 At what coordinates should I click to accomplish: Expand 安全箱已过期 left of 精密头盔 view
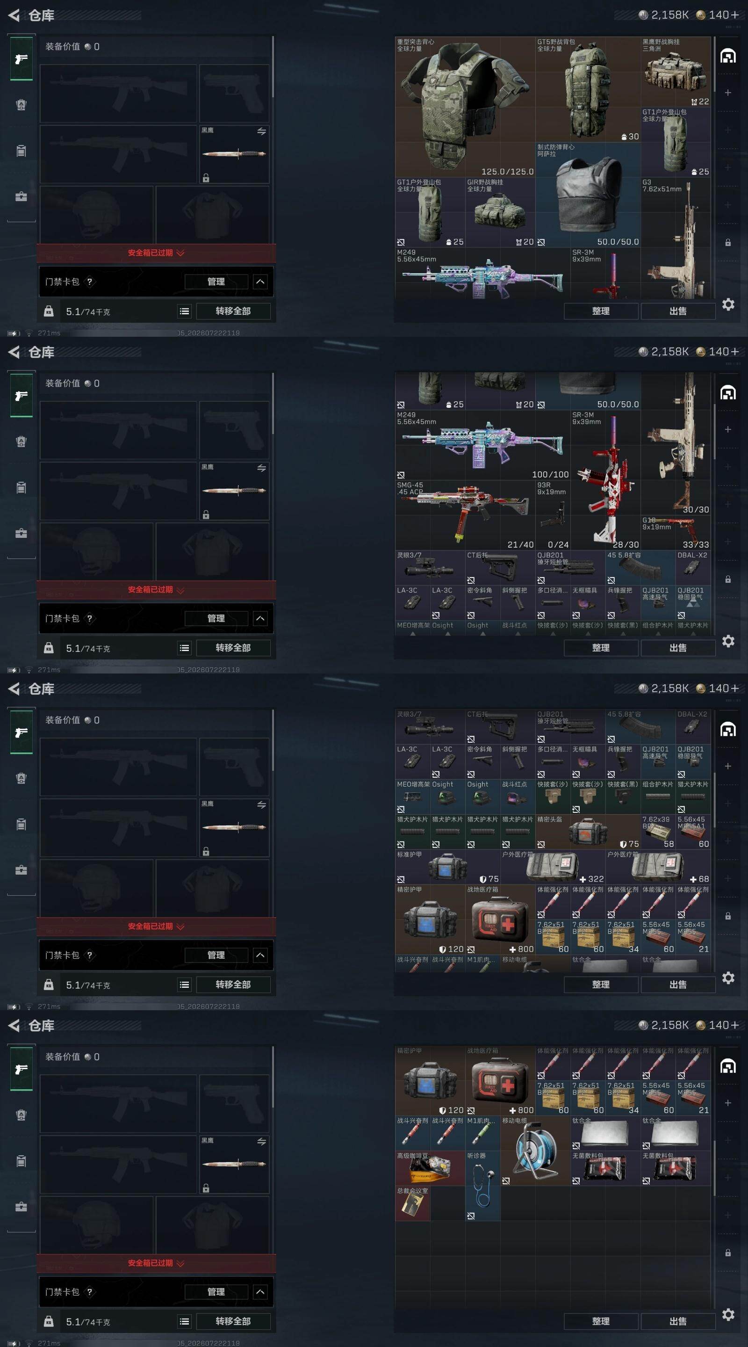click(156, 927)
